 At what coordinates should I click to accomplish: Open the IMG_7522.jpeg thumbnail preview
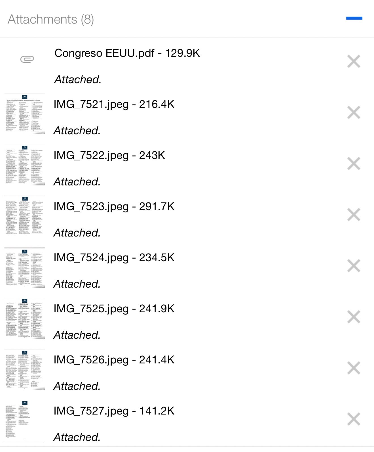click(x=25, y=165)
